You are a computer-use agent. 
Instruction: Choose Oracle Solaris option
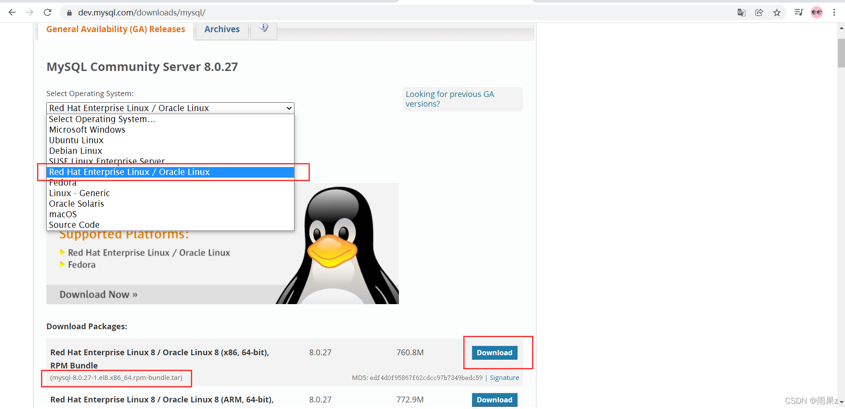click(170, 204)
